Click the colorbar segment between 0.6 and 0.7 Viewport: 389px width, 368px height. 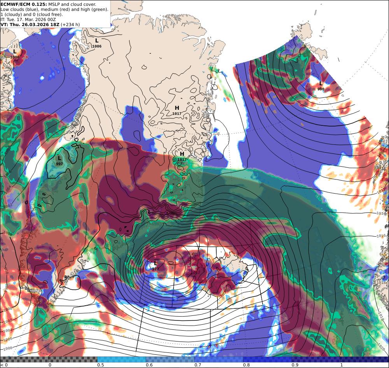[x=170, y=359]
